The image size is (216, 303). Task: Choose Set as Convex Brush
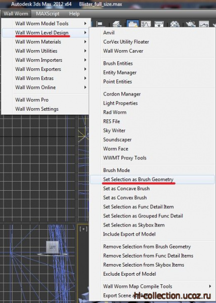(125, 197)
